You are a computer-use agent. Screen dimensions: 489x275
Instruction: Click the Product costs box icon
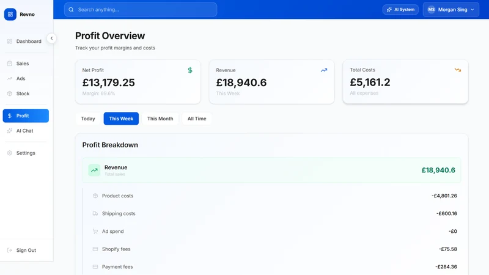[x=95, y=196]
